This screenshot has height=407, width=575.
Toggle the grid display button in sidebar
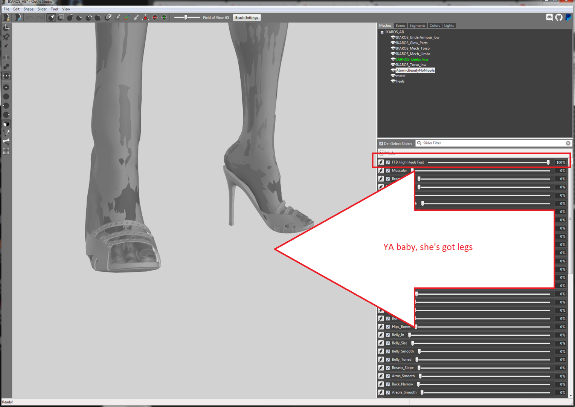(x=6, y=151)
